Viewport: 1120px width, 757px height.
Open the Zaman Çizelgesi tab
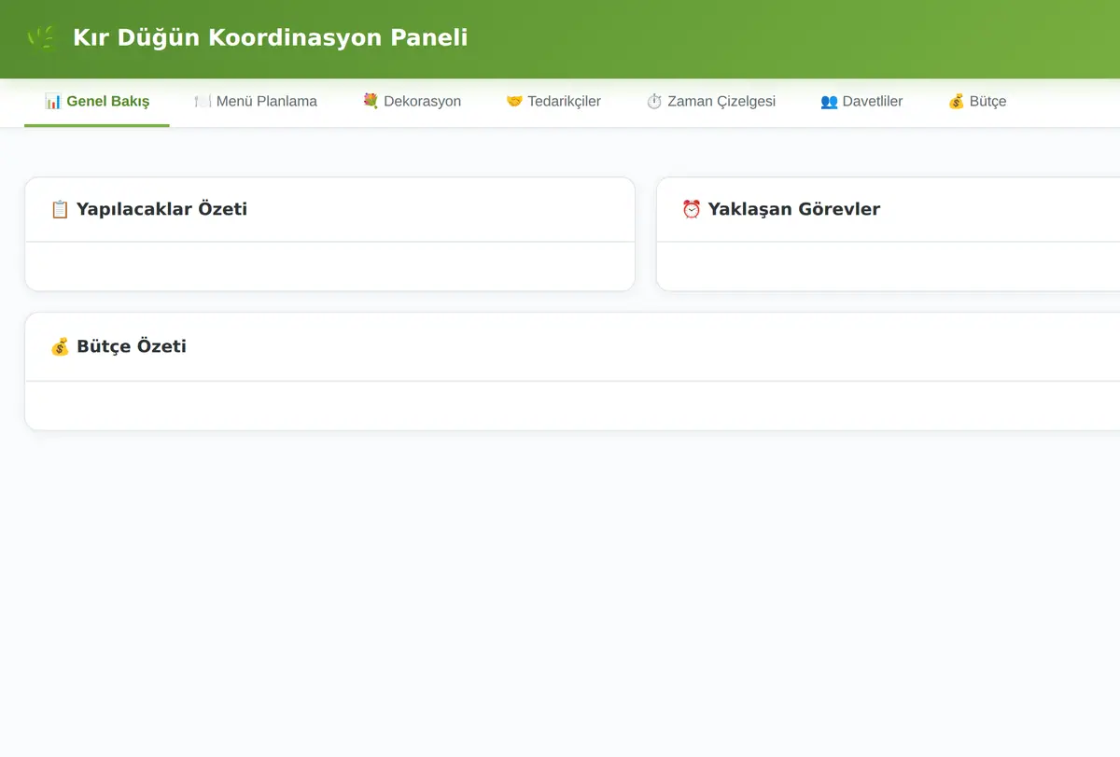pyautogui.click(x=710, y=102)
